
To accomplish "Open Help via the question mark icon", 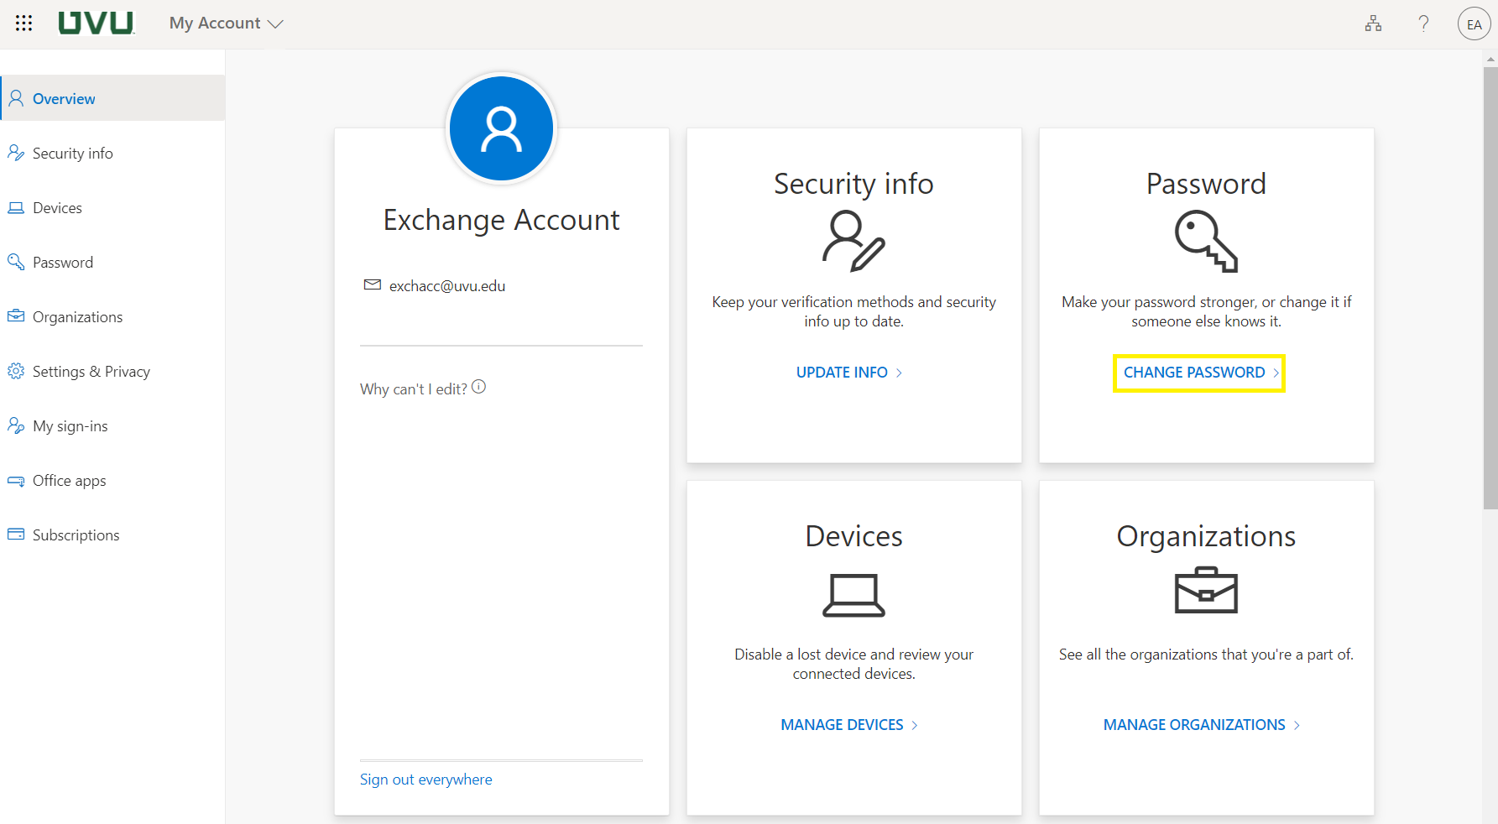I will (1423, 23).
